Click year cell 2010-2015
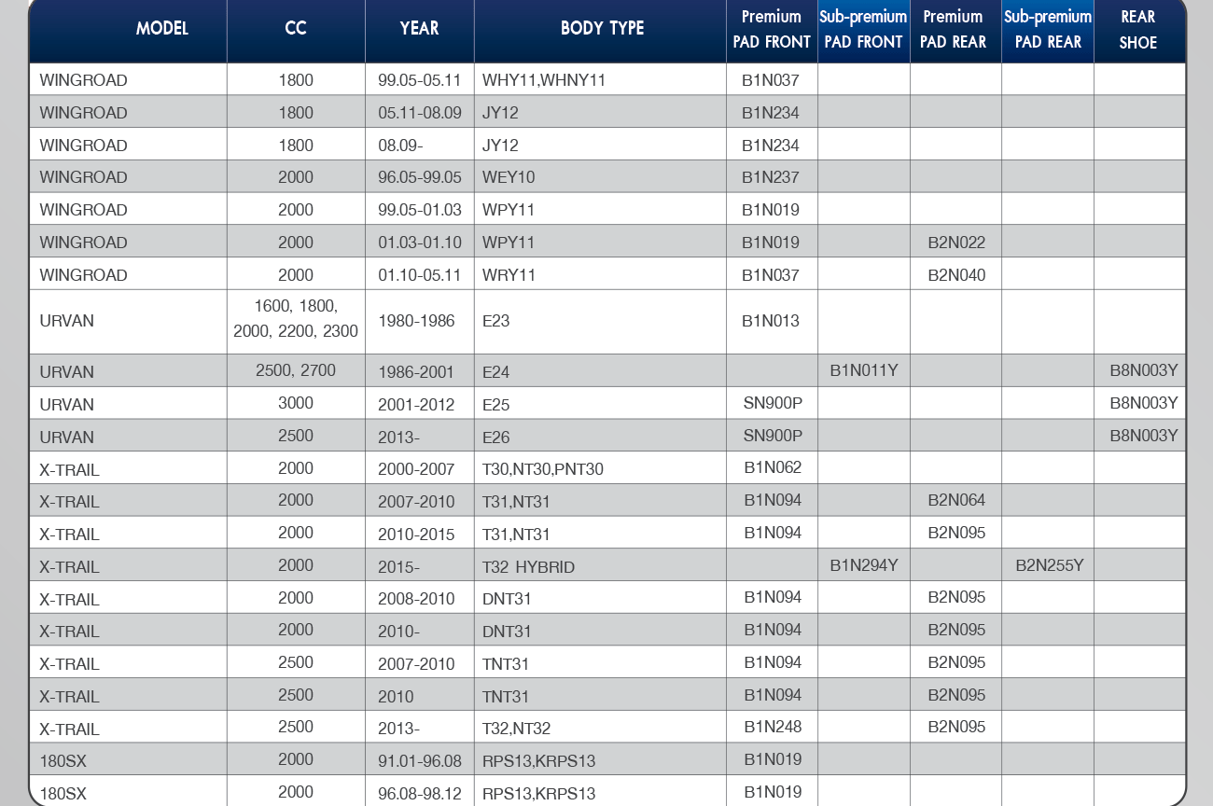Screen dimensions: 1213x806 point(416,535)
